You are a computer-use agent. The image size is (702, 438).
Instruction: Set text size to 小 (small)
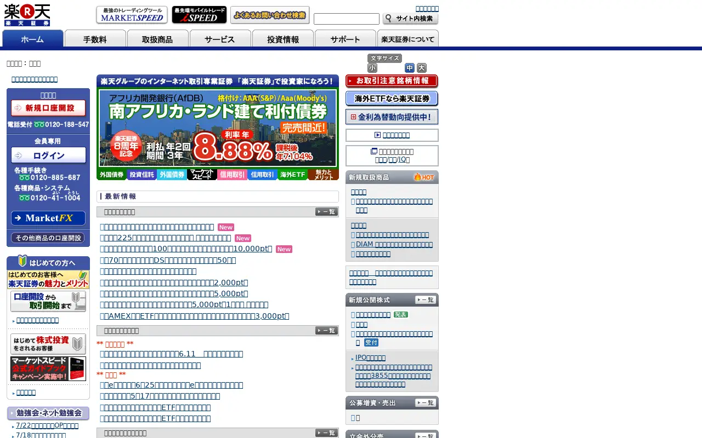(372, 68)
